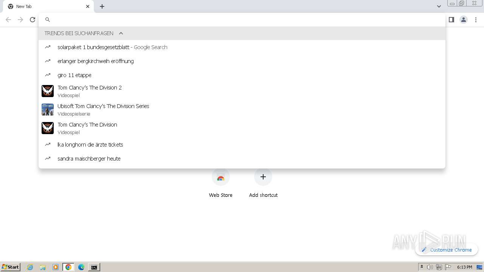Screen dimensions: 484x272
Task: Reload the current page
Action: tap(33, 20)
